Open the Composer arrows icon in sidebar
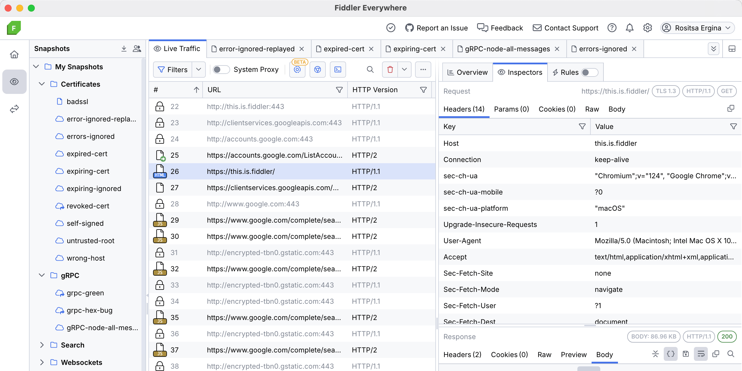Viewport: 742px width, 371px height. (x=14, y=109)
